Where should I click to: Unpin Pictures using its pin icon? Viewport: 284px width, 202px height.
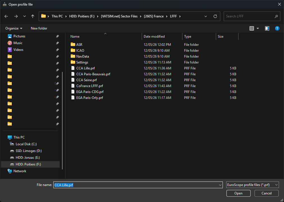click(x=58, y=36)
